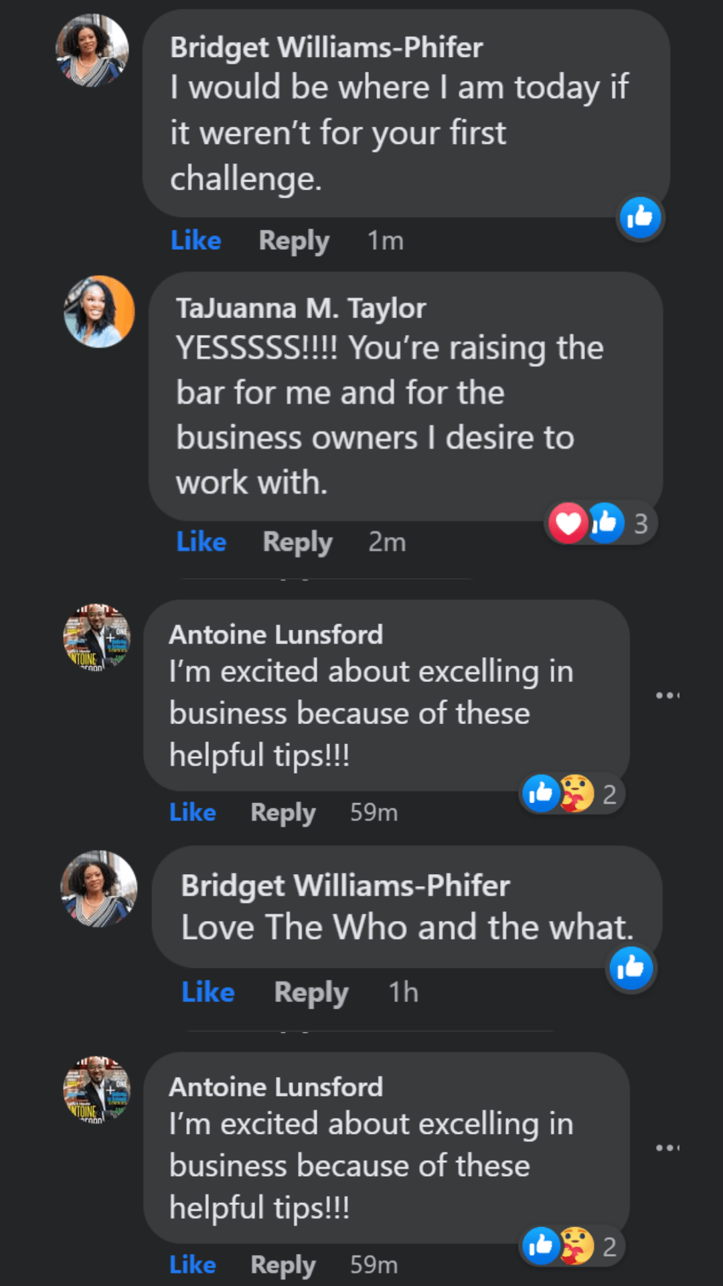
Task: Click thumbs-up reaction on "Love The Who" comment
Action: [x=631, y=968]
